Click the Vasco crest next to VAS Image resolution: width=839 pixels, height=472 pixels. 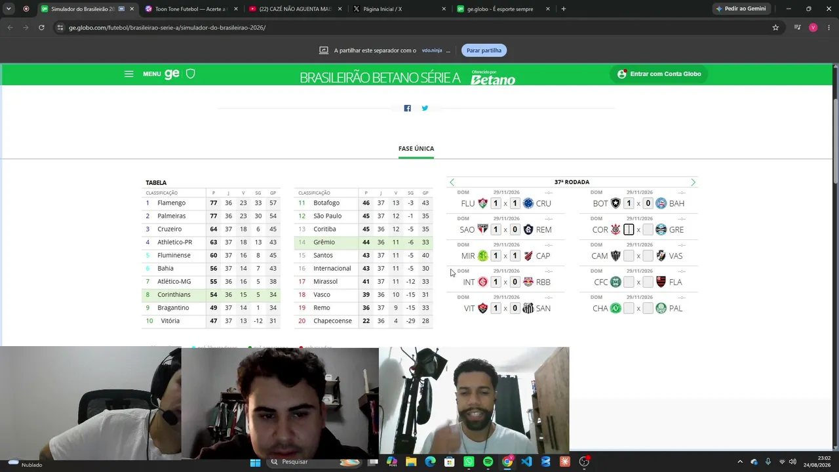tap(661, 256)
